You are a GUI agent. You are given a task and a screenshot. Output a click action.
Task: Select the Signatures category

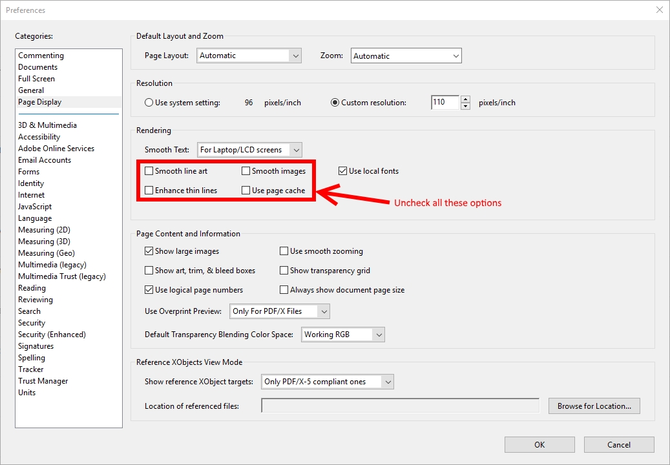pyautogui.click(x=36, y=346)
